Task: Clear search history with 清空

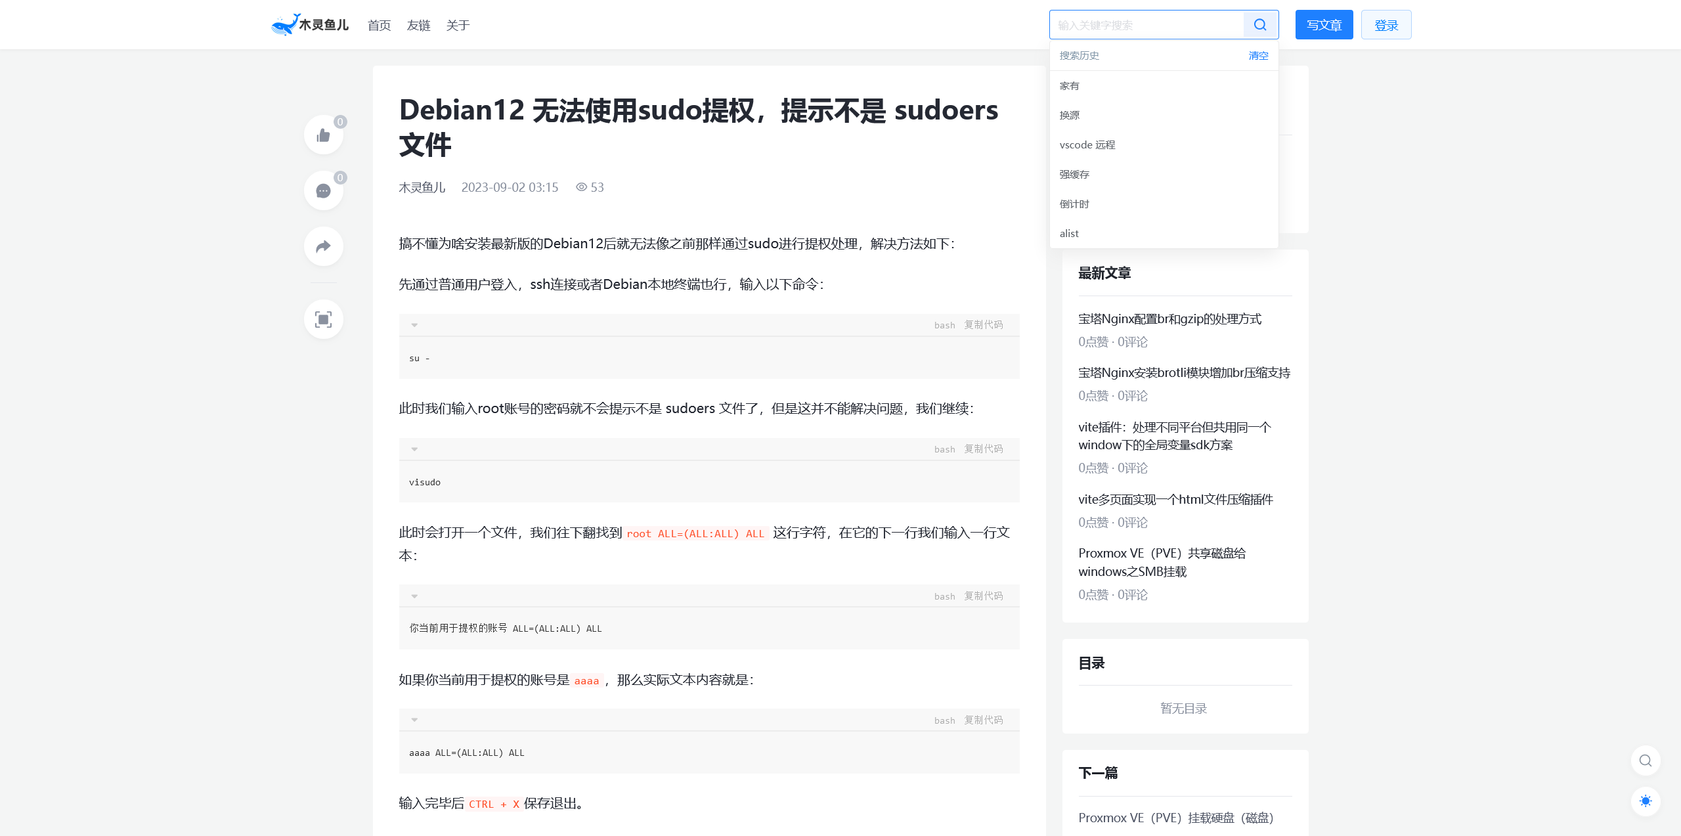Action: (x=1258, y=56)
